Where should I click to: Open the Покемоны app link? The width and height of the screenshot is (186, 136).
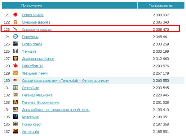coord(30,37)
